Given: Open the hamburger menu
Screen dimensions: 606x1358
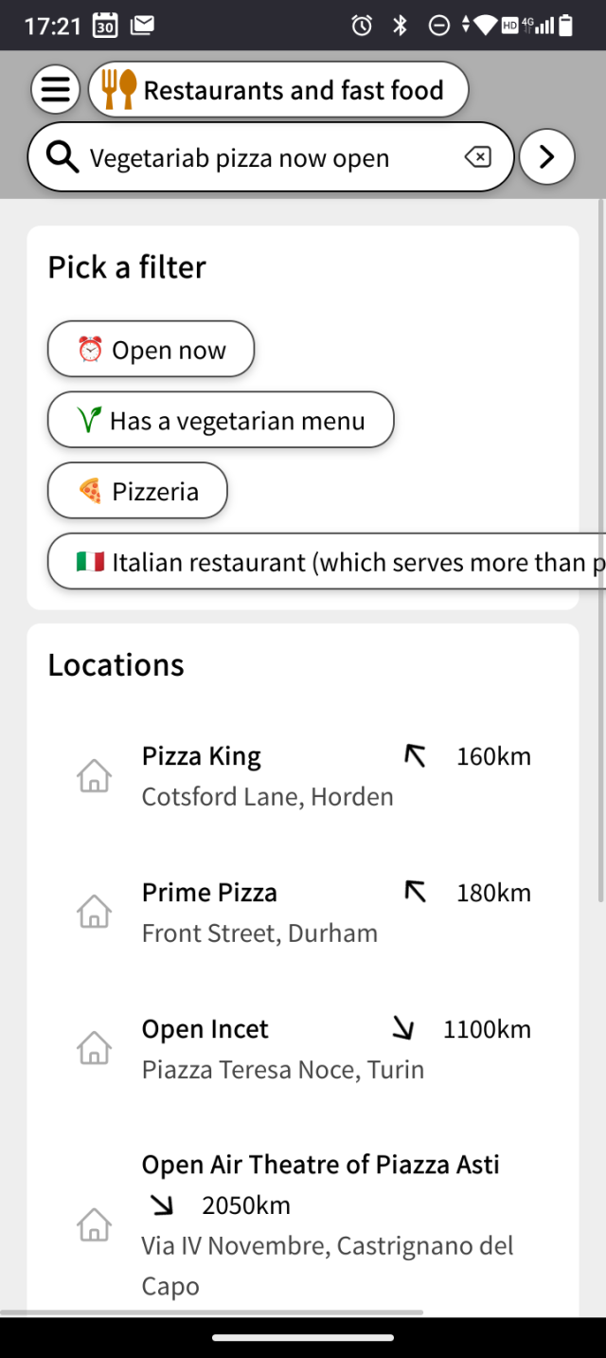Looking at the screenshot, I should coord(56,90).
